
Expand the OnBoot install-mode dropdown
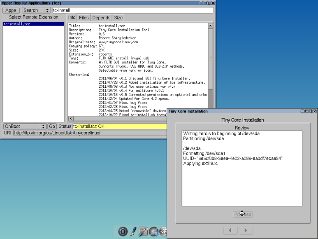[43, 127]
